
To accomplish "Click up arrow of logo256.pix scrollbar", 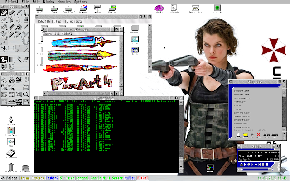I will [121, 38].
